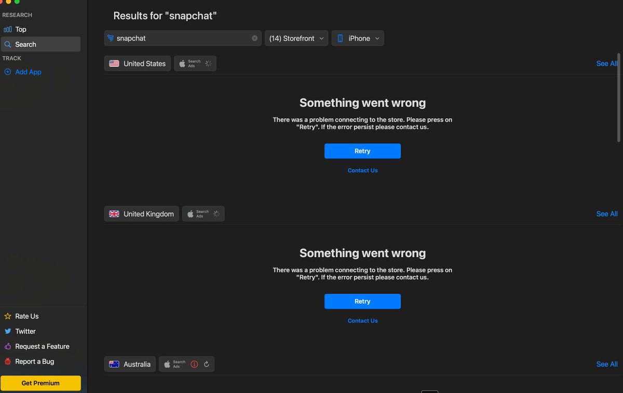Click Contact Us under United Kingdom error
This screenshot has width=623, height=393.
[x=362, y=321]
